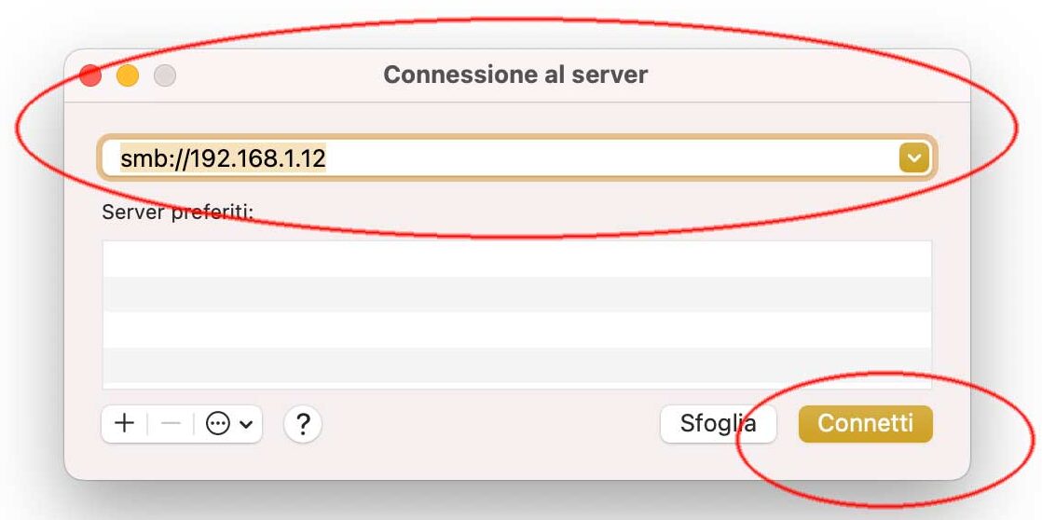Expand the server address history dropdown
The image size is (1042, 520).
point(914,158)
